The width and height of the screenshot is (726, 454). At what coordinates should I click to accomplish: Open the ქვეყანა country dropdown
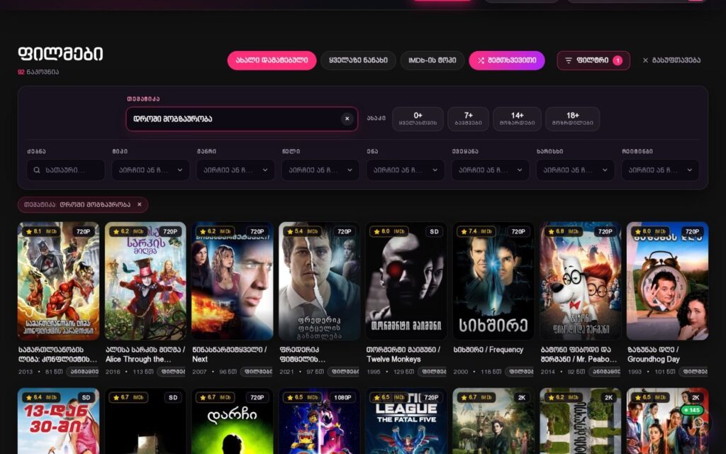(491, 170)
